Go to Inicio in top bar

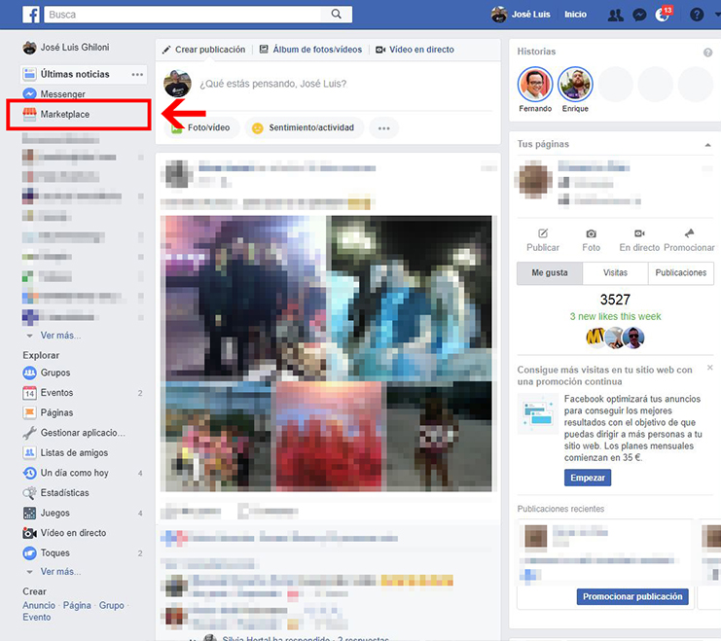(575, 15)
